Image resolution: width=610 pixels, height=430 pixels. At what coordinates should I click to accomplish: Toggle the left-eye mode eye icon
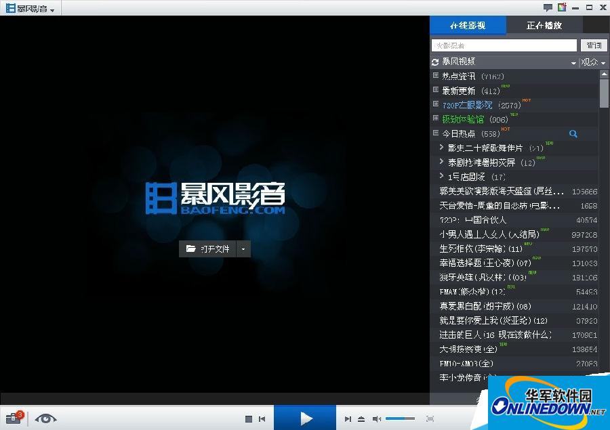click(45, 418)
